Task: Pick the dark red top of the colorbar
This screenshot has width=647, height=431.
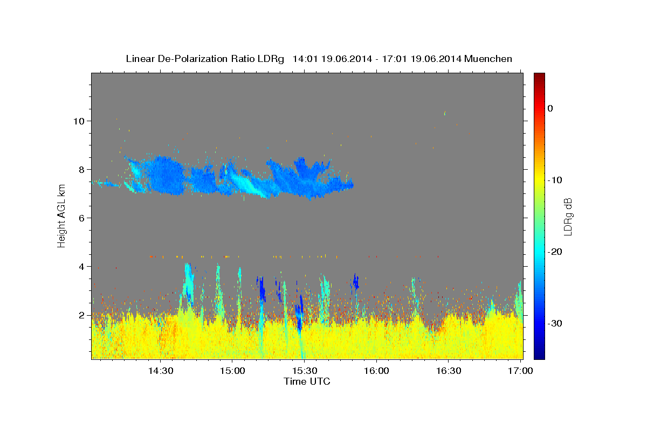Action: 539,78
